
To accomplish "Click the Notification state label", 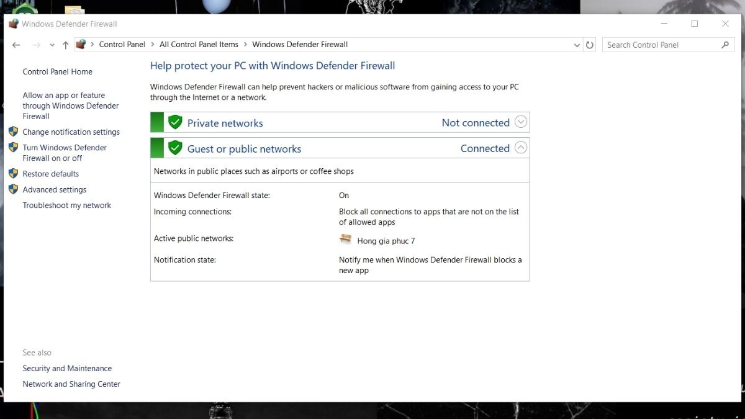I will click(x=185, y=260).
